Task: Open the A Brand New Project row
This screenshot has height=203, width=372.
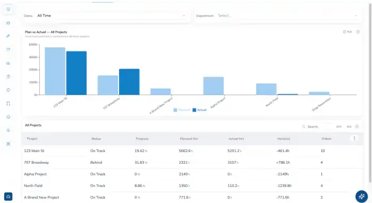Action: point(192,197)
